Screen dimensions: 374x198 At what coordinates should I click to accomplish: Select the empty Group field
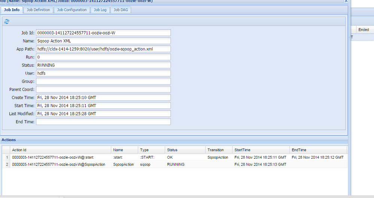point(103,81)
